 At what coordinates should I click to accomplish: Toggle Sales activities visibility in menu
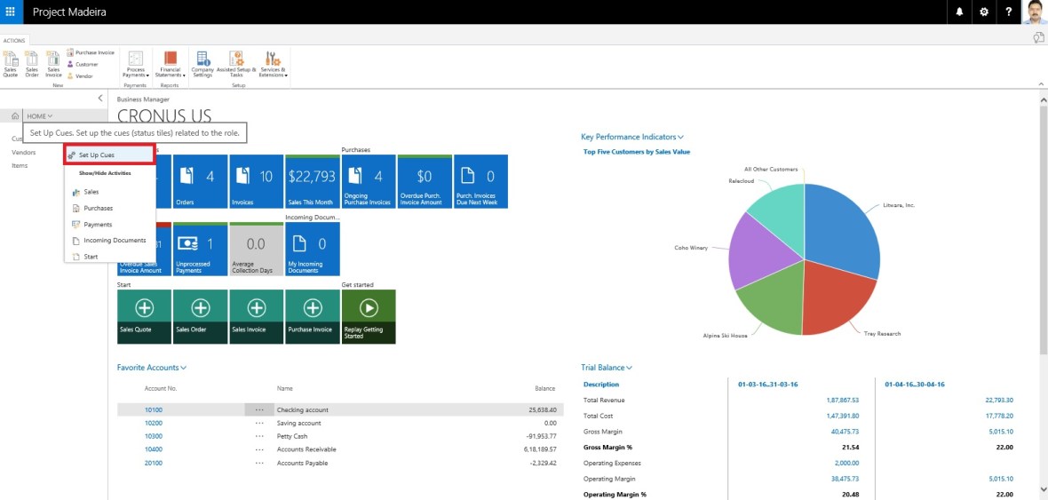(91, 192)
